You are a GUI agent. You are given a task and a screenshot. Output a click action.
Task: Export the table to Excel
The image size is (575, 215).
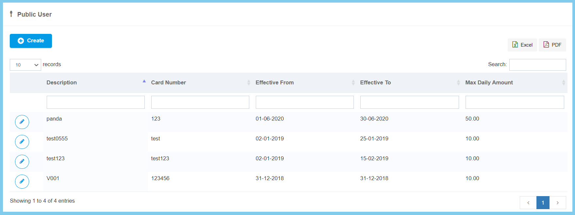[x=522, y=45]
